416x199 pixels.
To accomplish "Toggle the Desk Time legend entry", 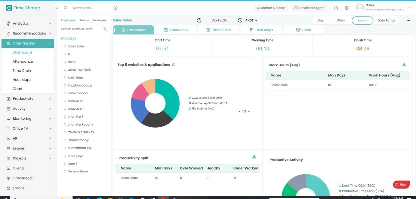I will point(357,186).
